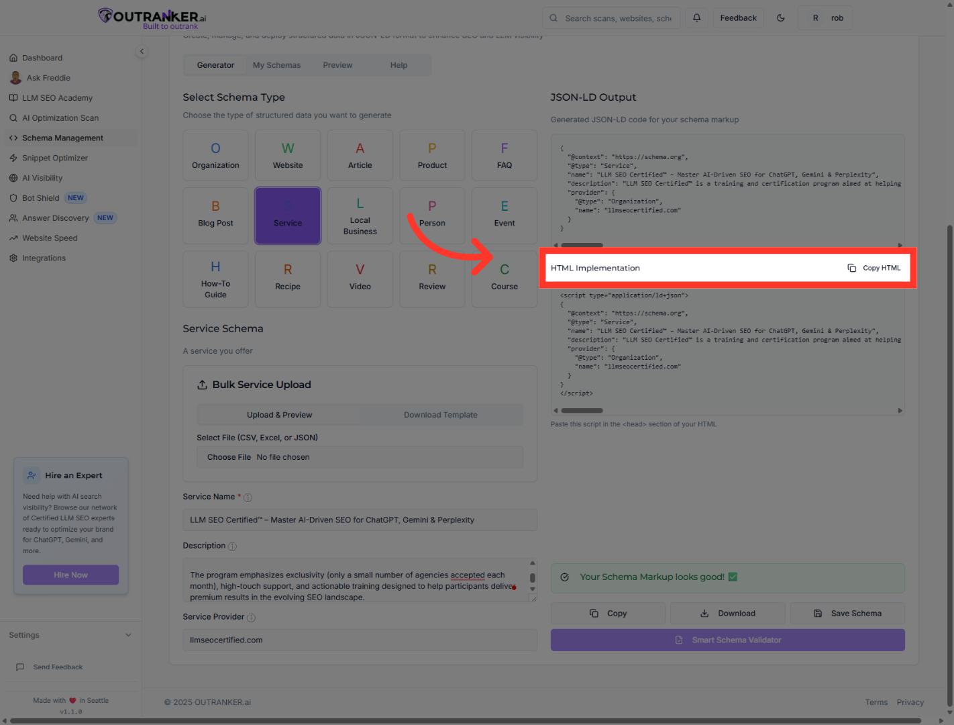Open the Preview tab
The width and height of the screenshot is (954, 725).
pyautogui.click(x=337, y=65)
